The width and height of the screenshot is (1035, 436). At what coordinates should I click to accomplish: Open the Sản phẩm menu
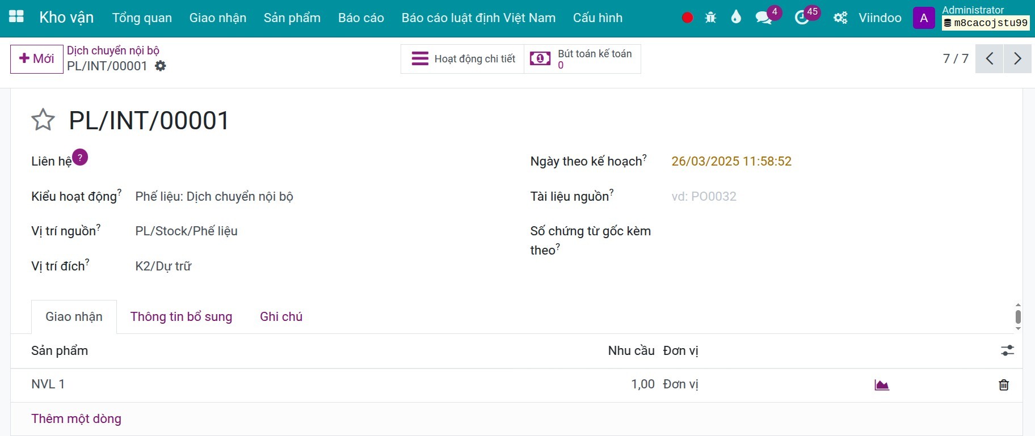pos(292,18)
